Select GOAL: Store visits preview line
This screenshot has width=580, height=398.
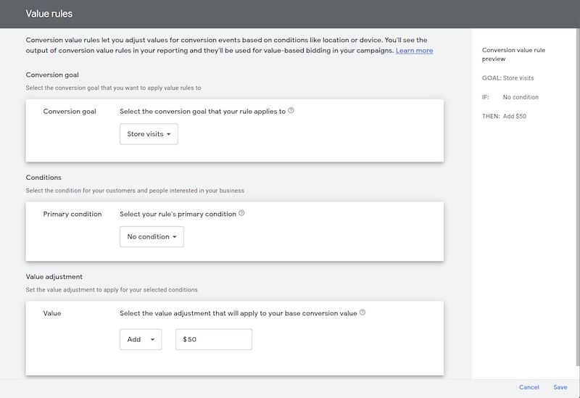pos(508,78)
